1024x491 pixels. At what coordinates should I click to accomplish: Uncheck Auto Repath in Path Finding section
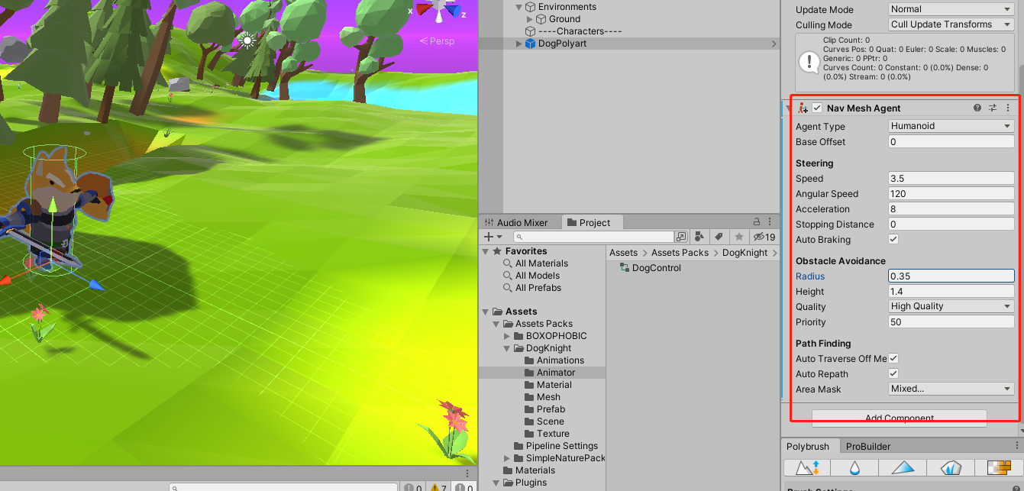893,373
